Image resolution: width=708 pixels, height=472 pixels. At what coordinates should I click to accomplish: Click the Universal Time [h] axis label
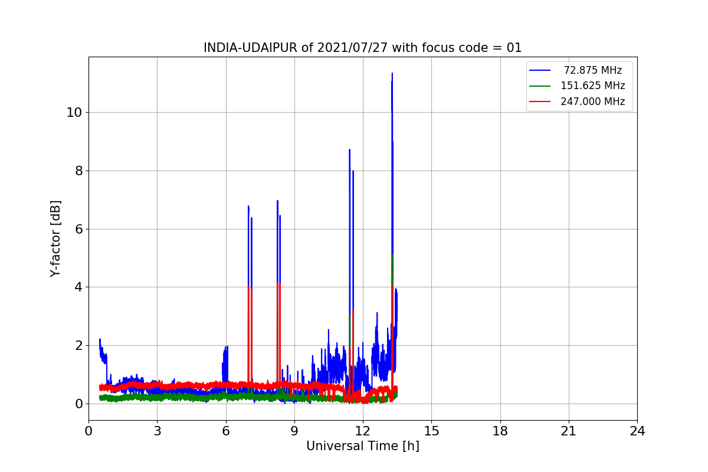click(362, 447)
